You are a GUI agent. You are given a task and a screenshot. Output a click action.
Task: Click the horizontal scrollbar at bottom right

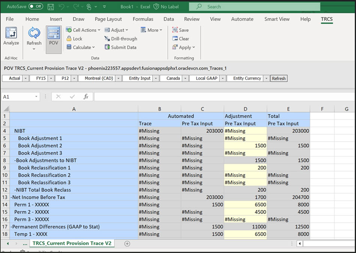pyautogui.click(x=326, y=243)
